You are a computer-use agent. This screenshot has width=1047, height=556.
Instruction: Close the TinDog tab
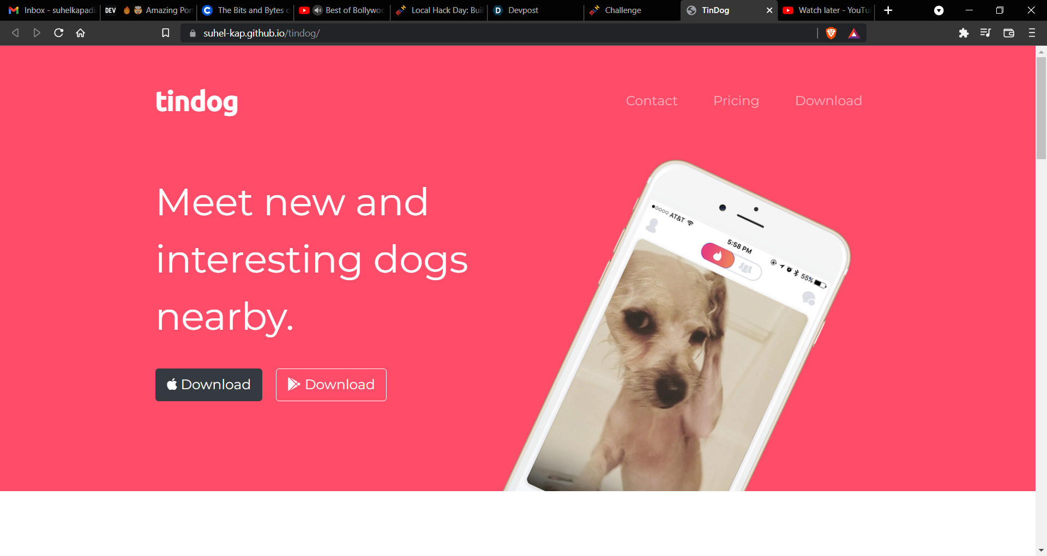[x=769, y=10]
